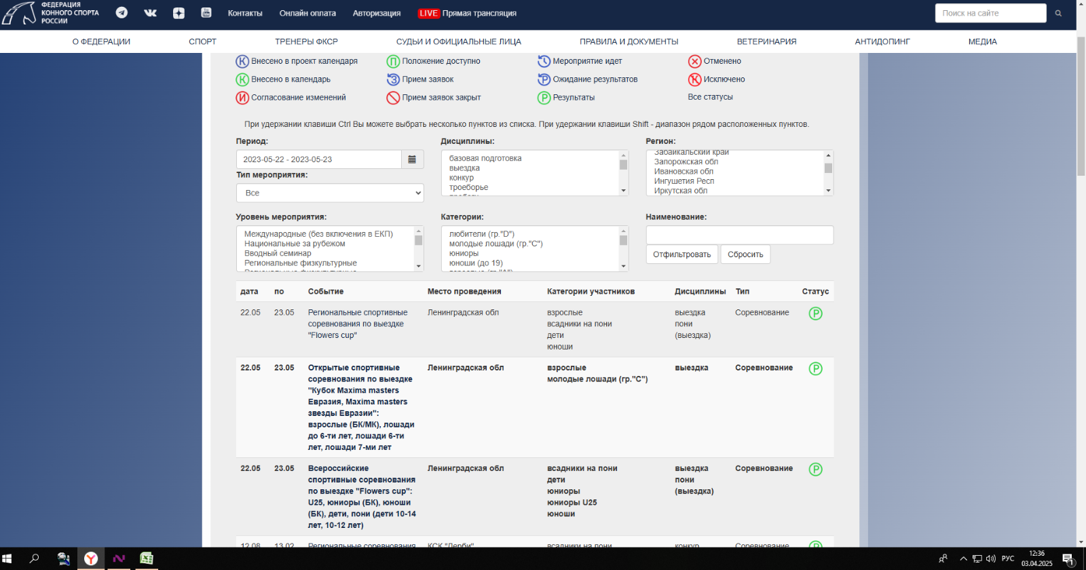
Task: Click the 'Все статусы' link
Action: coord(710,97)
